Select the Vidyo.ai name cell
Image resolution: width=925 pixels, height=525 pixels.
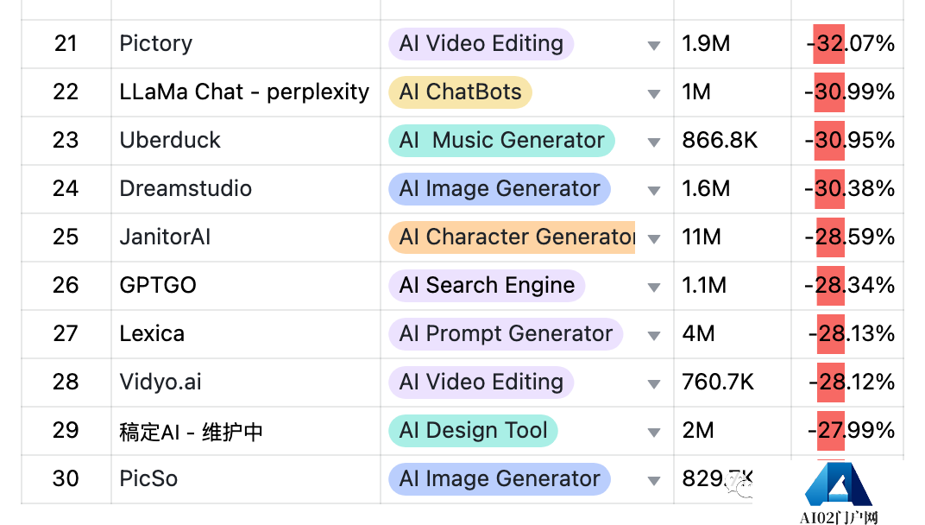246,383
